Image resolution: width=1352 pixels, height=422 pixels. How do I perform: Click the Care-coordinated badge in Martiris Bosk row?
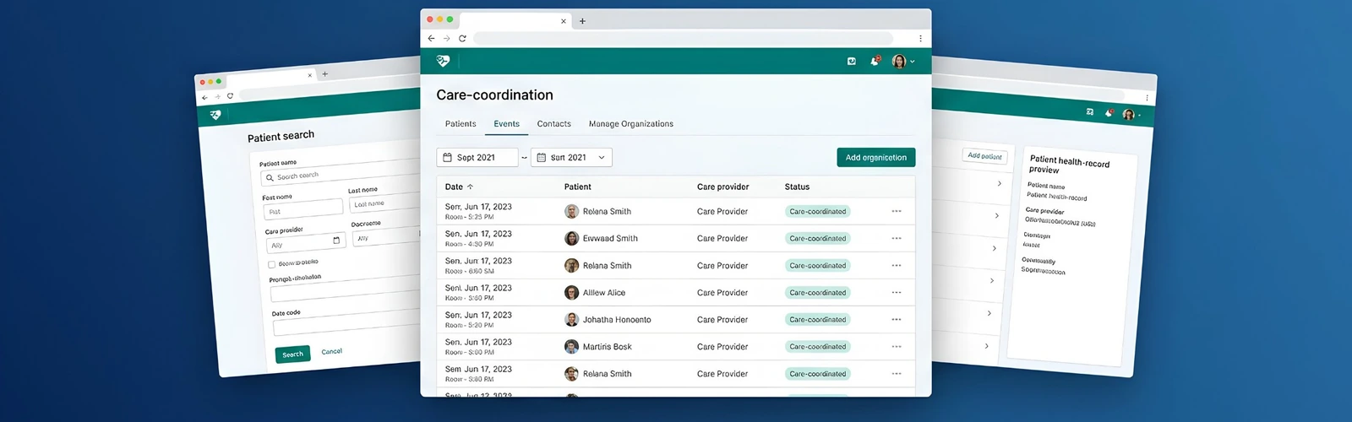818,347
